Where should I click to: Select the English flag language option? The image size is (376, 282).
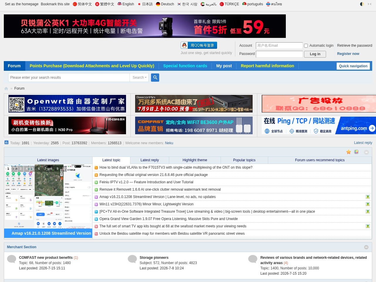coord(126,4)
